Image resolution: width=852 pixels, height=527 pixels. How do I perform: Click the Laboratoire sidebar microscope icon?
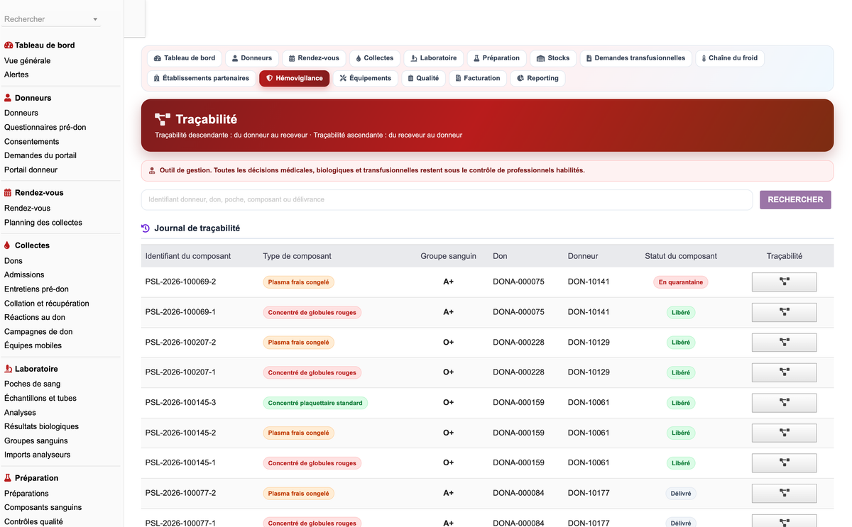[8, 369]
